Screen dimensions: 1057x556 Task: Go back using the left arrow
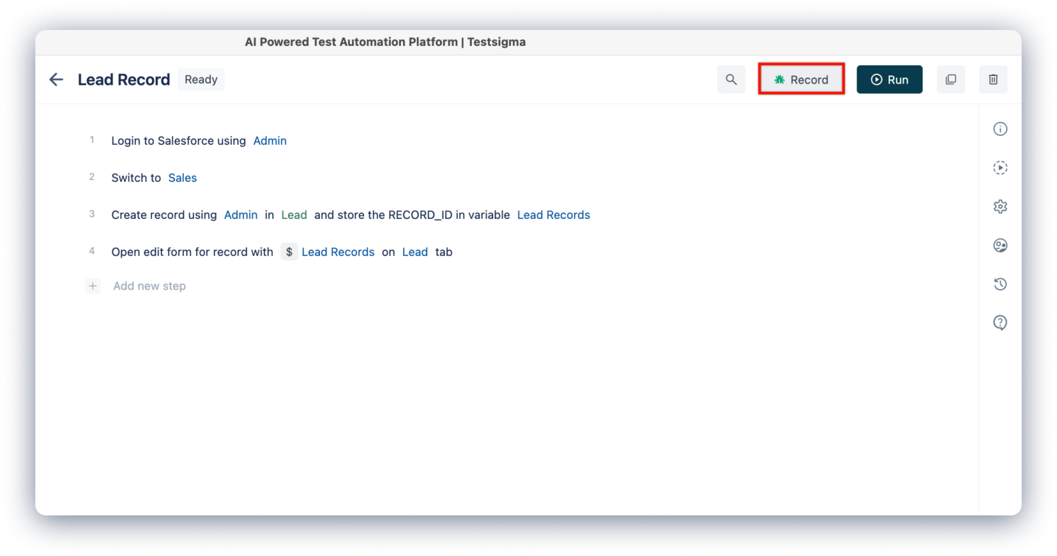[x=56, y=79]
